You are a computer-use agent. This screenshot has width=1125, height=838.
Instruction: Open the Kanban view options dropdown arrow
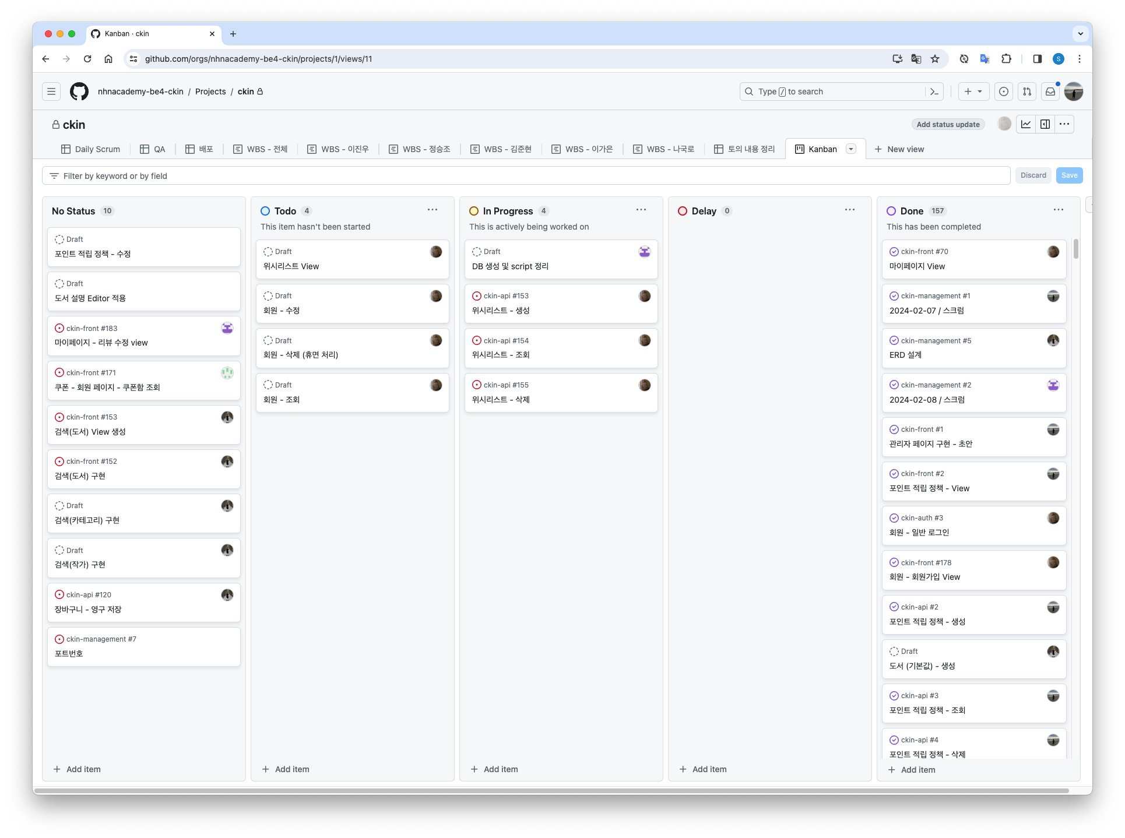[851, 149]
